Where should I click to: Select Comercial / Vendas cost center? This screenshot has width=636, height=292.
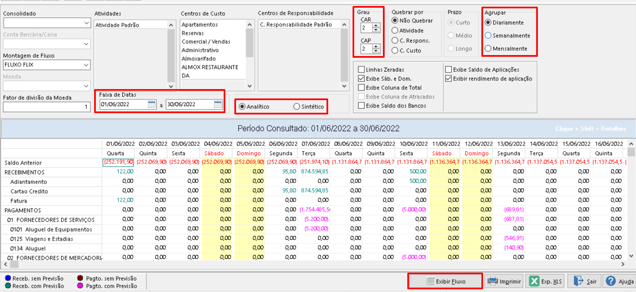point(206,42)
